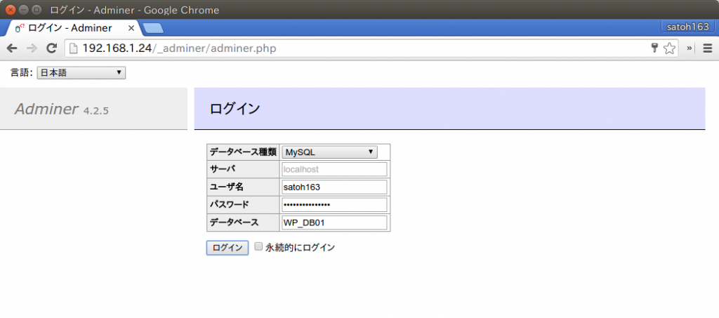Focus the ユーザ名 input field
This screenshot has height=318, width=719.
pyautogui.click(x=335, y=187)
